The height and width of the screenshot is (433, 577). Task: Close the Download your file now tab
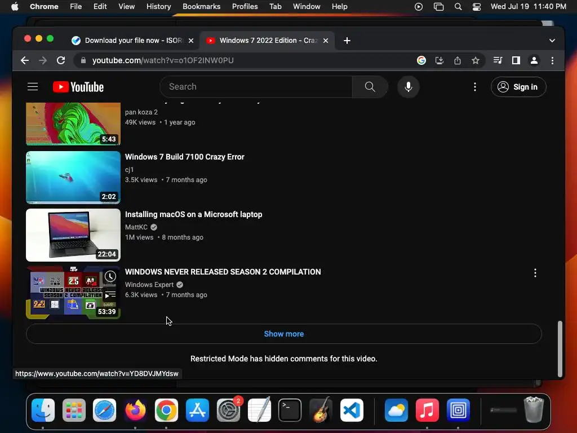click(x=191, y=41)
